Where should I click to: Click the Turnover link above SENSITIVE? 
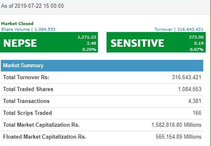coord(179,29)
